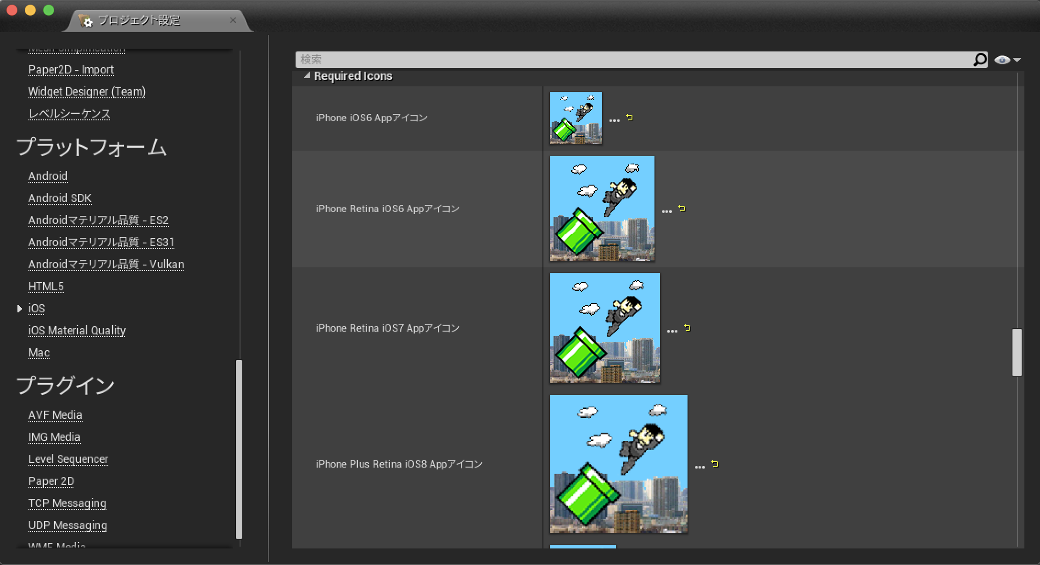
Task: Open Androidマテリアル品質 - ES2 settings
Action: (x=99, y=220)
